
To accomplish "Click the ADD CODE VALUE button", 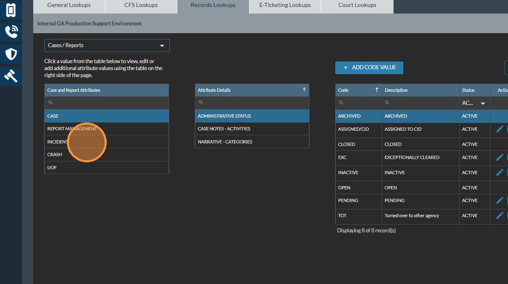I will click(369, 68).
